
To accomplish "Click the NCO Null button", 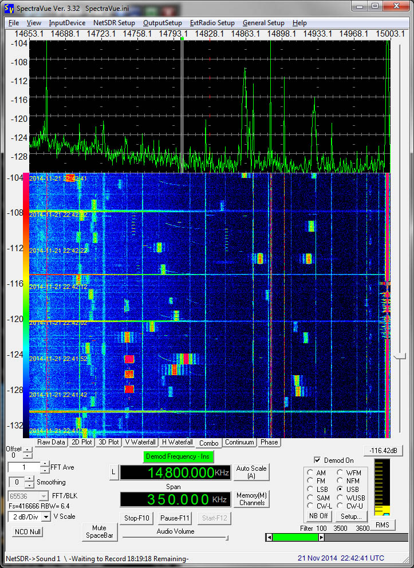I will tap(27, 532).
